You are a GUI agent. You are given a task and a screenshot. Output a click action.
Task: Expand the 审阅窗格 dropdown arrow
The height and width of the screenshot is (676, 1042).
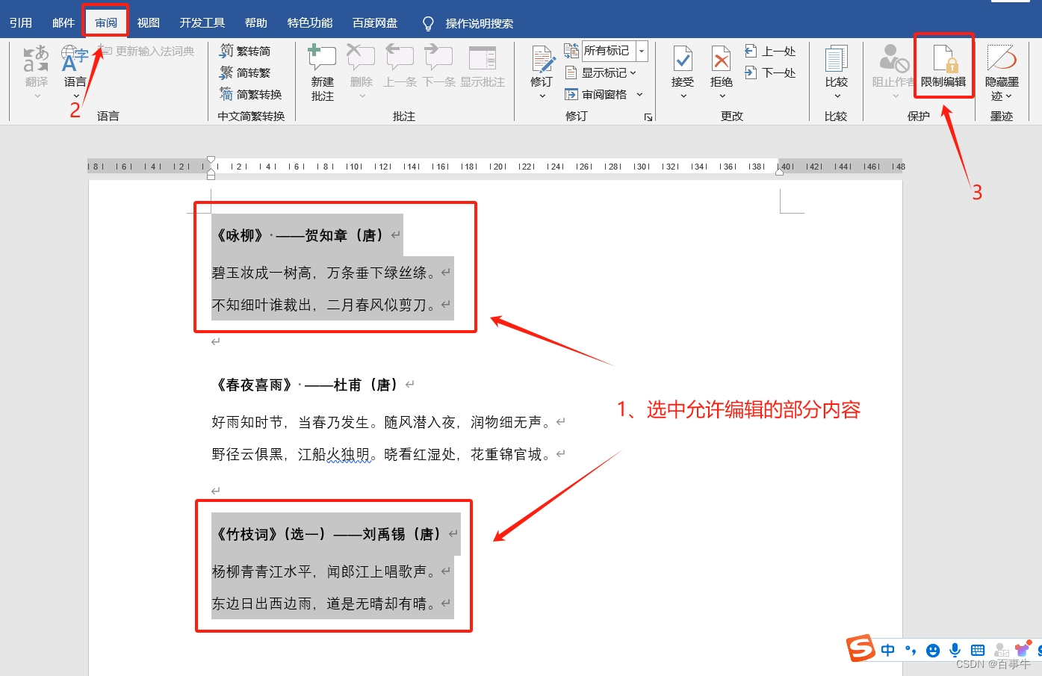click(639, 94)
